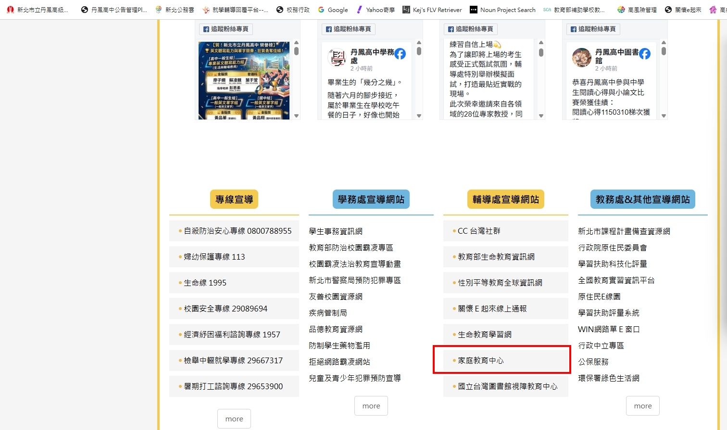Open 性別平等教育全球資訊網 link
The height and width of the screenshot is (430, 727).
506,283
